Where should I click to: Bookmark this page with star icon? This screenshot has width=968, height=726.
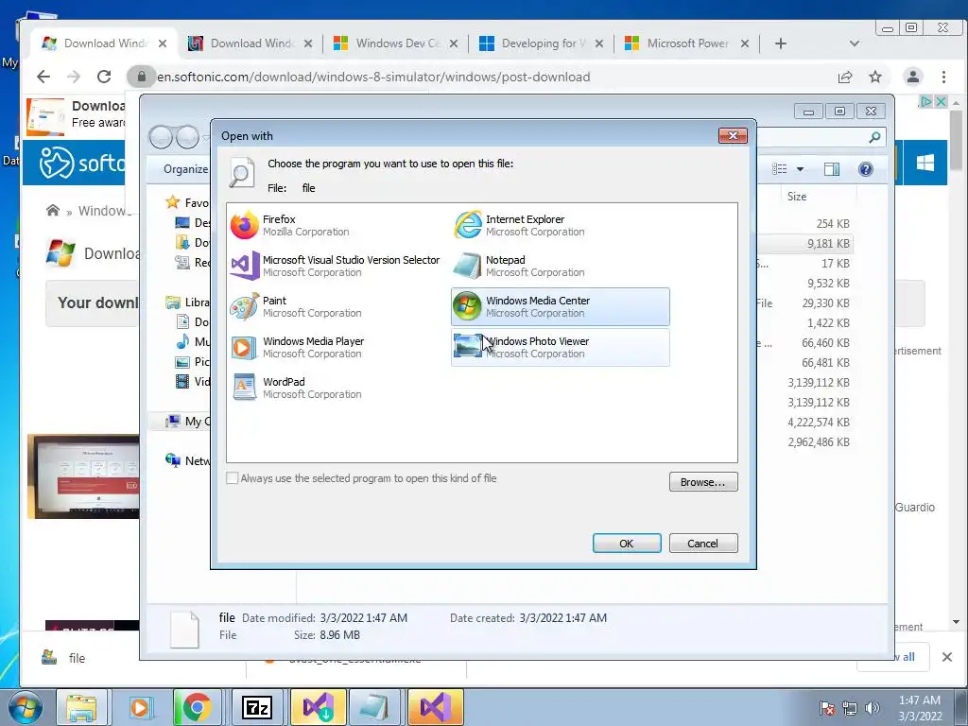coord(874,77)
